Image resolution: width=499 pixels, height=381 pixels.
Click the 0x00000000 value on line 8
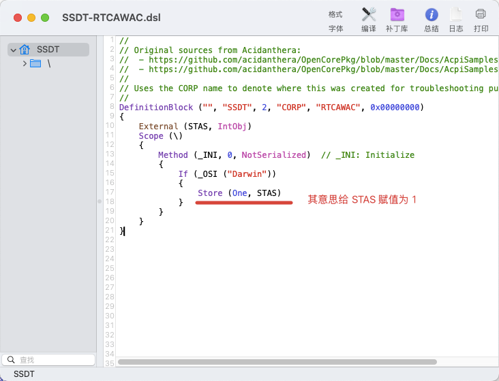[395, 107]
